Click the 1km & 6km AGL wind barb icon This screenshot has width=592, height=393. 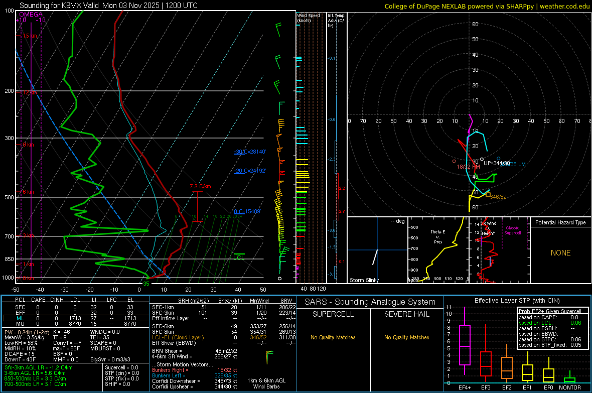269,357
